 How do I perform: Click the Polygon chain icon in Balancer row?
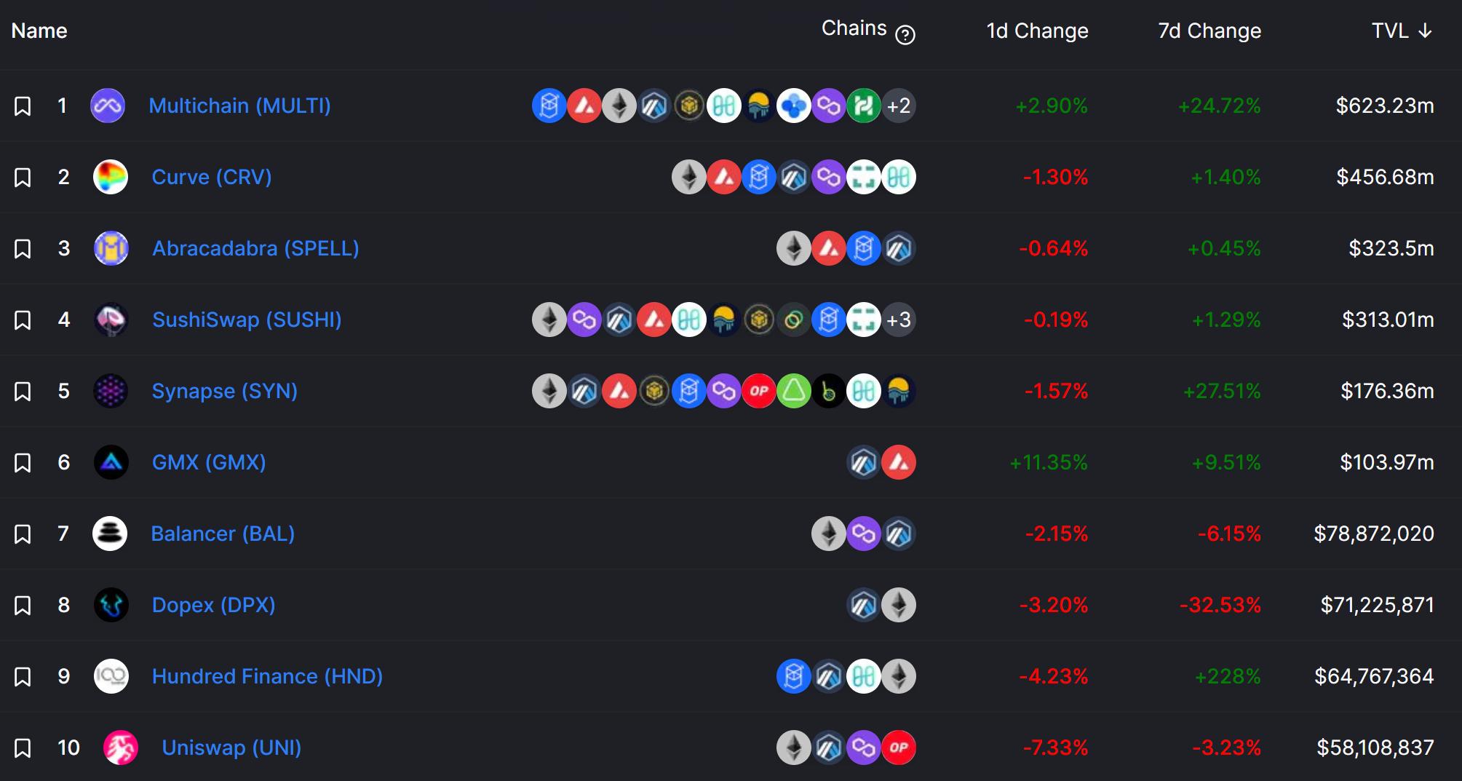coord(864,534)
